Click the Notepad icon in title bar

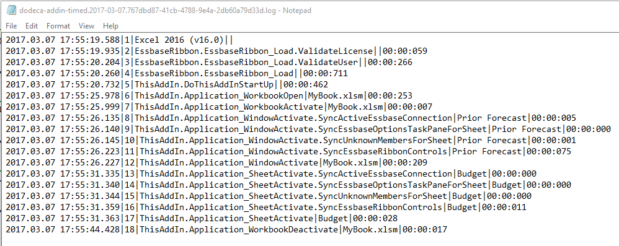point(11,11)
